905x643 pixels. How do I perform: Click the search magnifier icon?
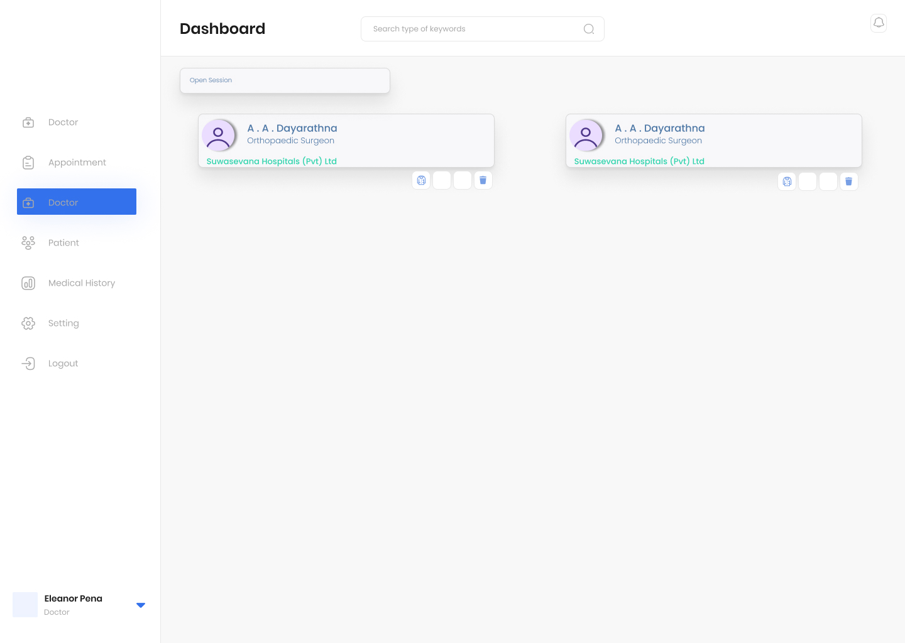[x=588, y=29]
